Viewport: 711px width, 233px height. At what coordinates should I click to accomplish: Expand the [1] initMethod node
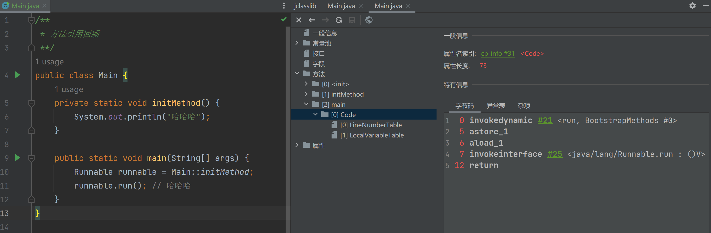[306, 94]
